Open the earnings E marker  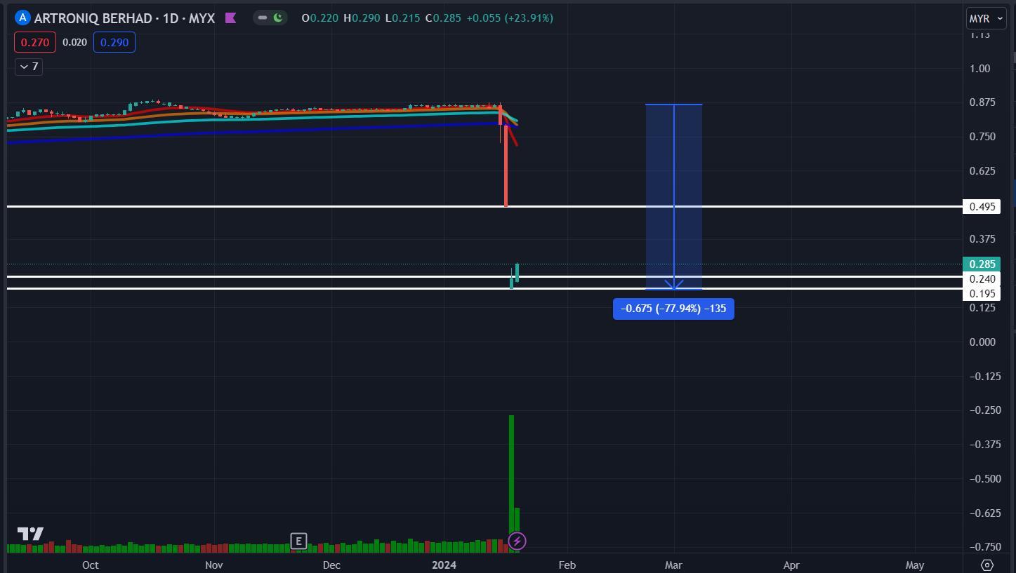298,541
